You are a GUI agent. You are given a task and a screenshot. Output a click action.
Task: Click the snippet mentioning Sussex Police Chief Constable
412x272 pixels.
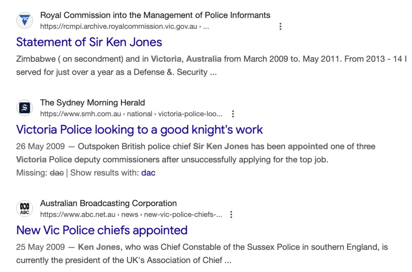(x=202, y=254)
